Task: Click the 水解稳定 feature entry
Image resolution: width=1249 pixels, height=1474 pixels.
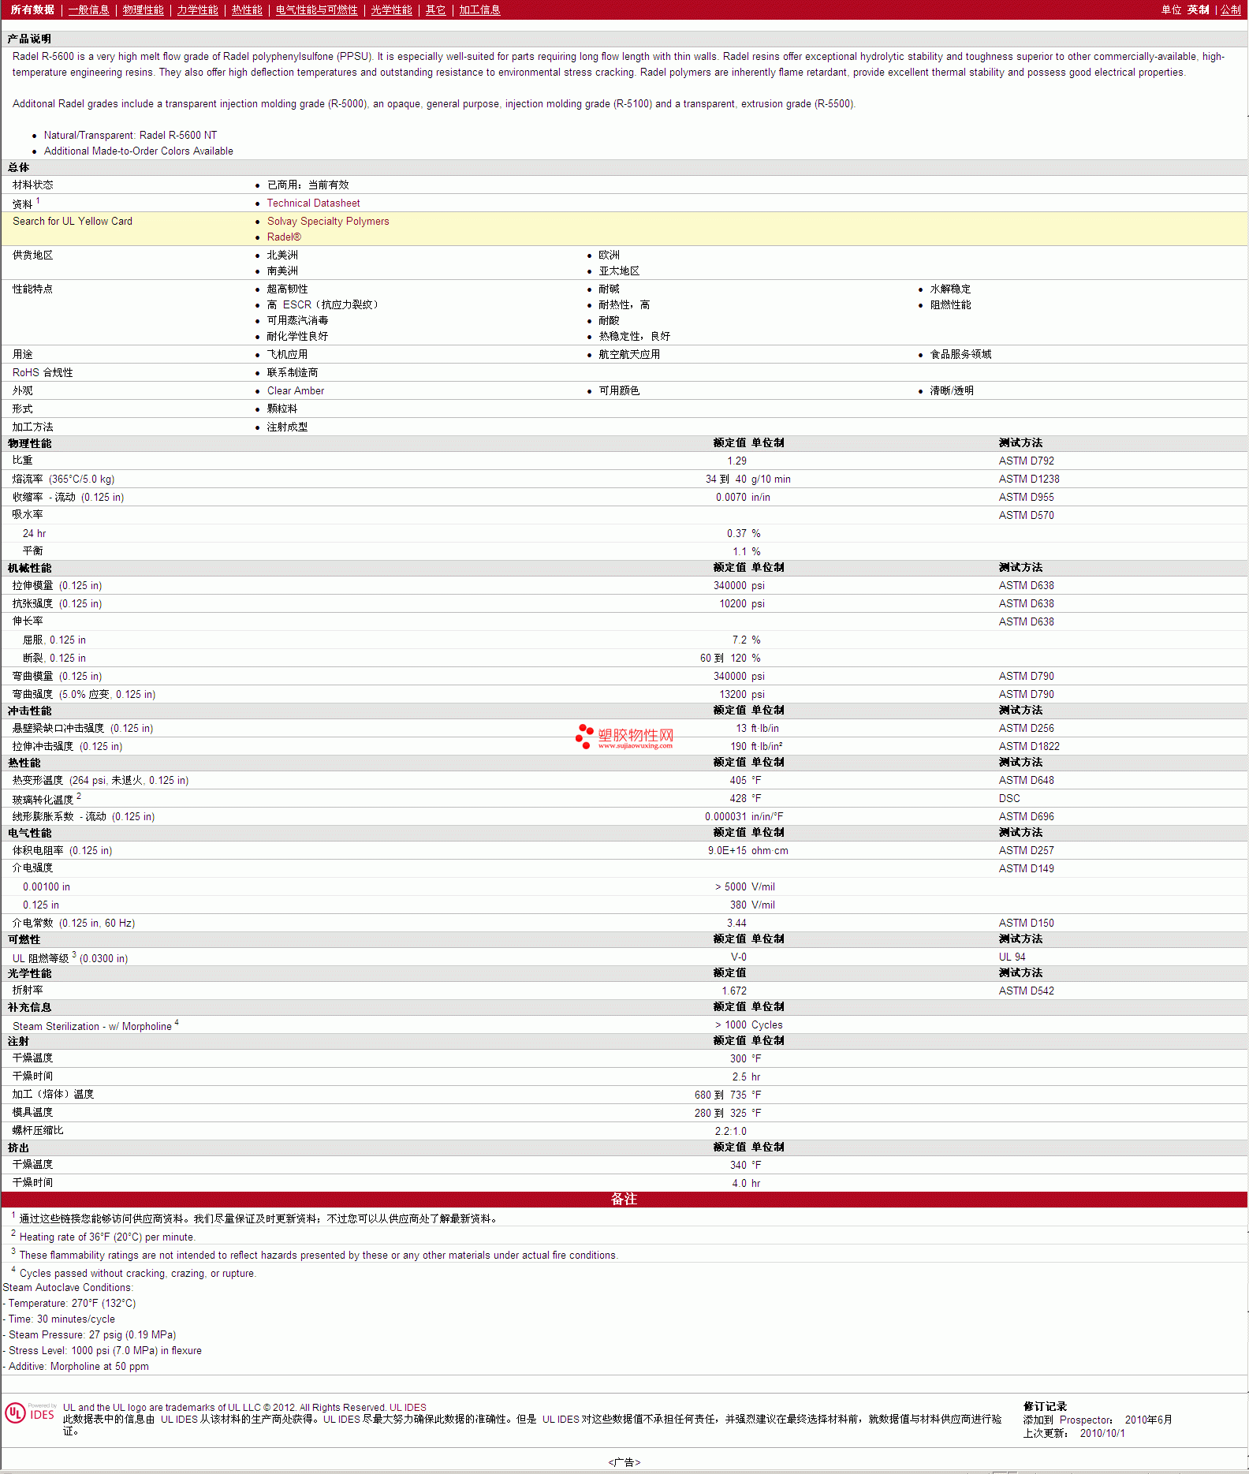Action: (950, 289)
